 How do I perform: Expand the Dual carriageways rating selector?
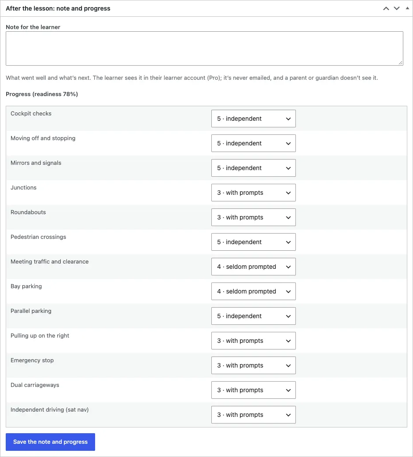point(254,390)
